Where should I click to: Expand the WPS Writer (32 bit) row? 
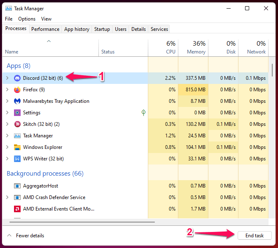(7, 158)
